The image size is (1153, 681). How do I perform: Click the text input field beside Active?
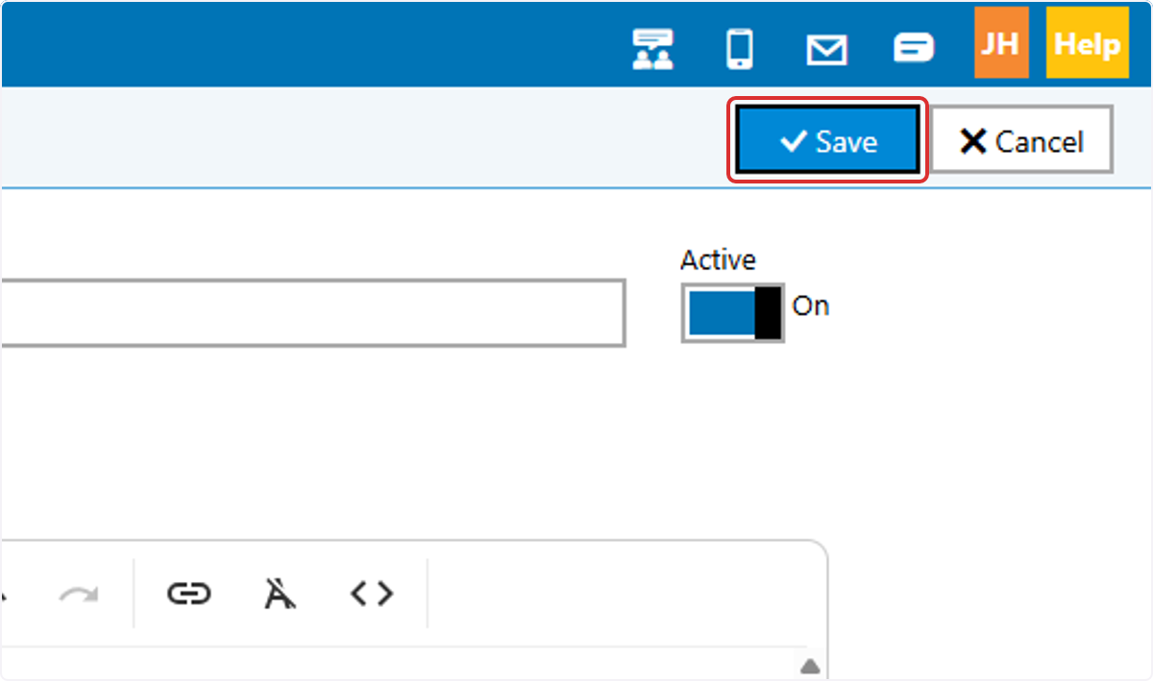tap(312, 313)
